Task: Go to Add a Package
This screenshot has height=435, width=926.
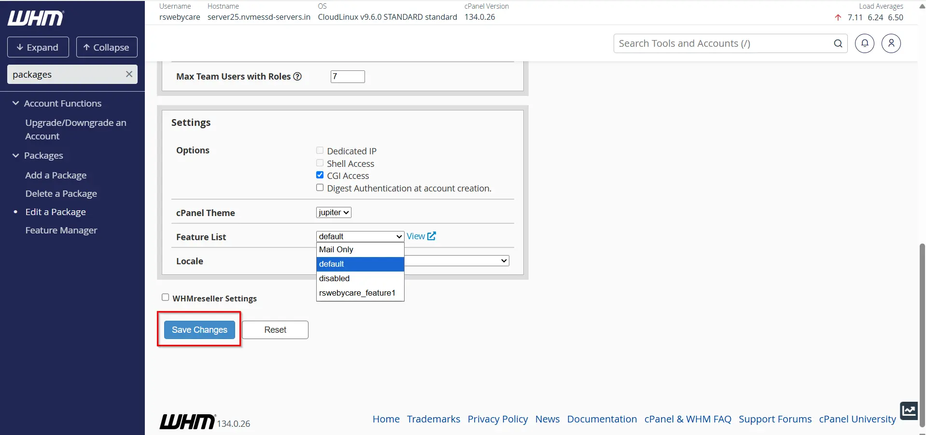Action: (56, 175)
